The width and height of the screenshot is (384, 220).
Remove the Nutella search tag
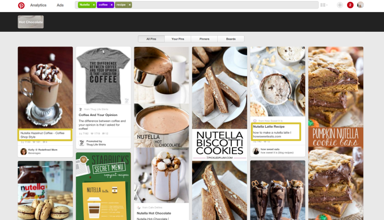coord(93,5)
